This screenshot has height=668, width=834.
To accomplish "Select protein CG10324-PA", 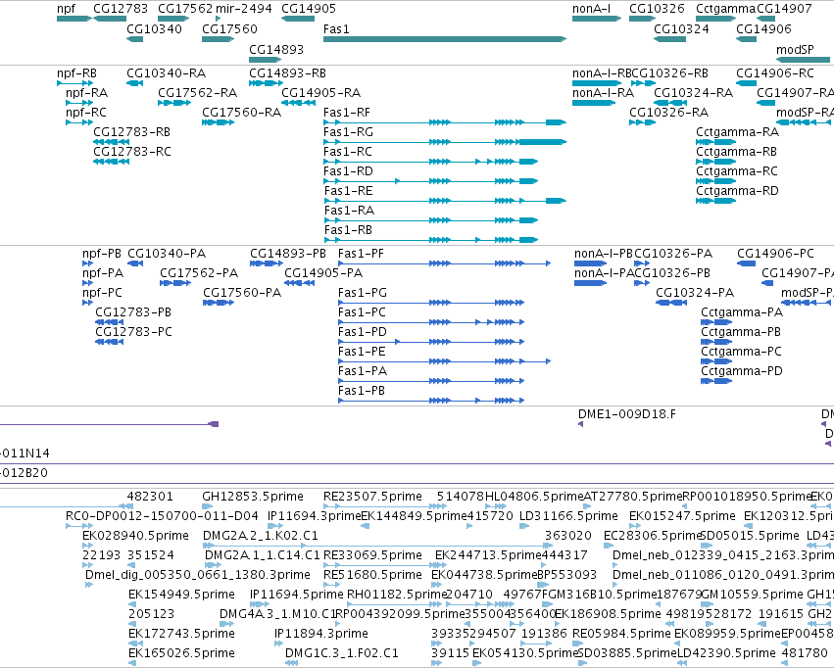I will (x=671, y=303).
